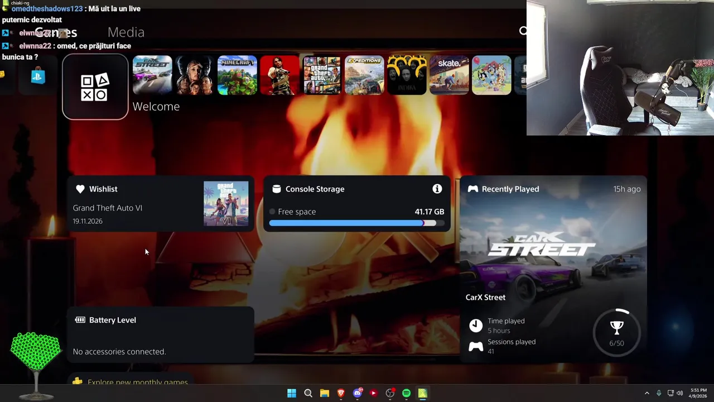Viewport: 714px width, 402px height.
Task: Click the free space storage bar
Action: tap(356, 223)
